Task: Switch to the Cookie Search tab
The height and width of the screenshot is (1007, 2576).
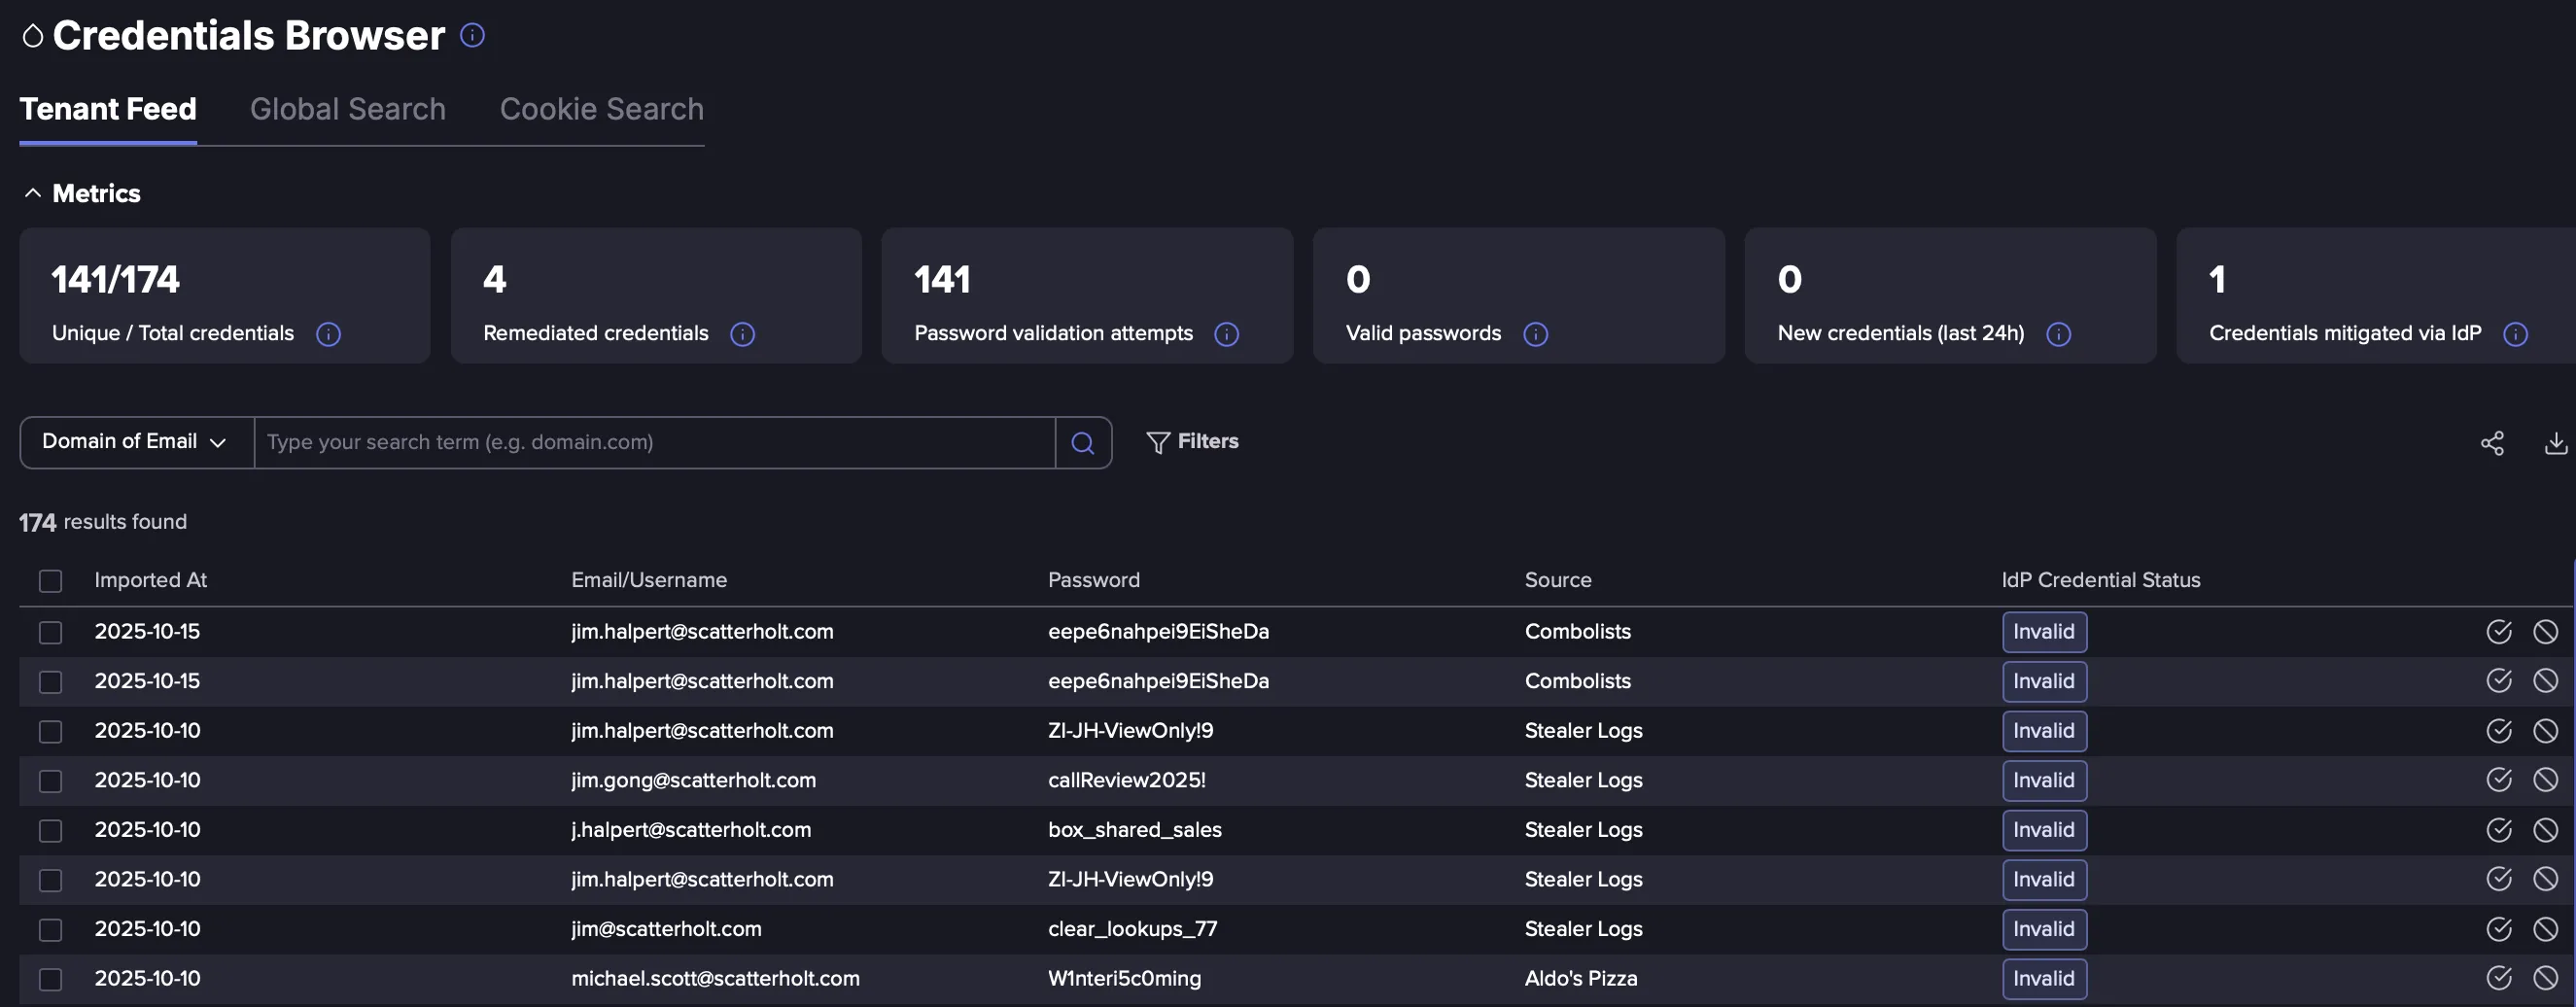Action: 602,109
